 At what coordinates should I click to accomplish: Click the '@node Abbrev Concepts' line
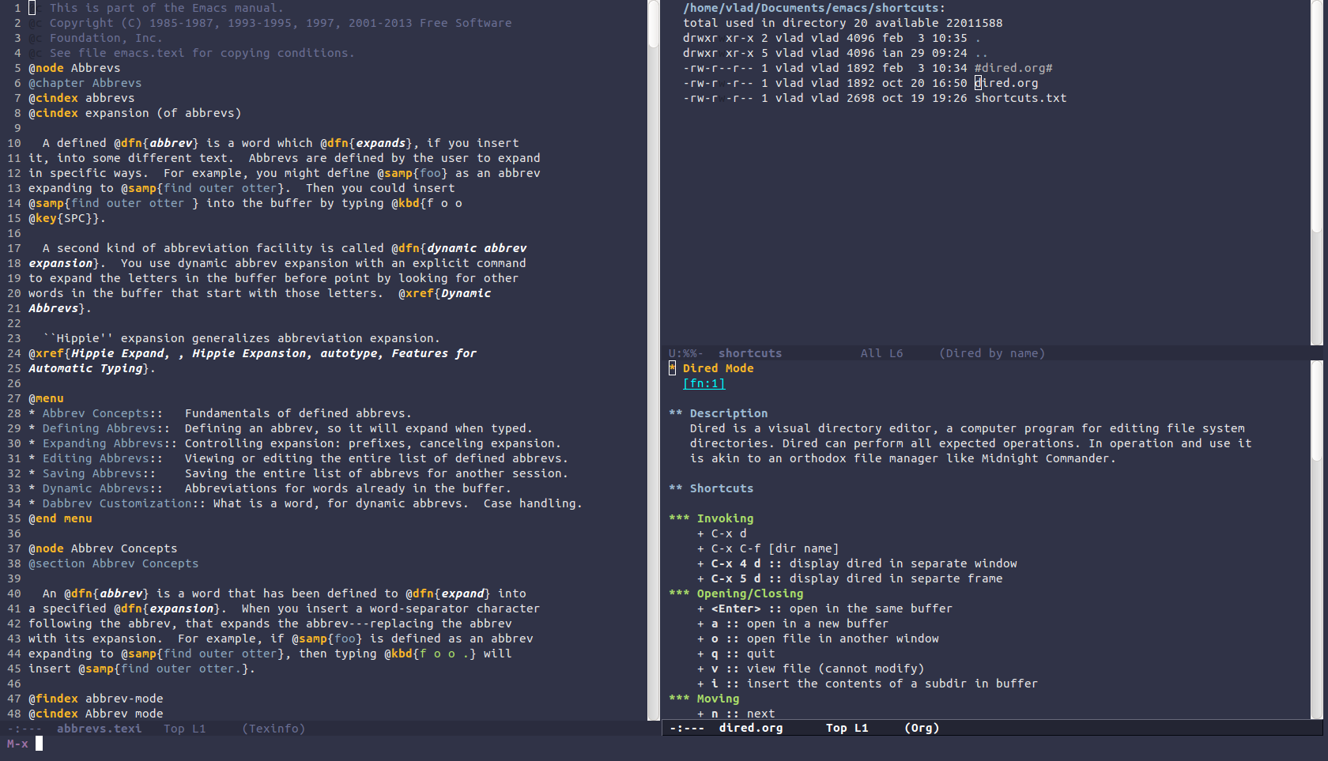click(103, 548)
